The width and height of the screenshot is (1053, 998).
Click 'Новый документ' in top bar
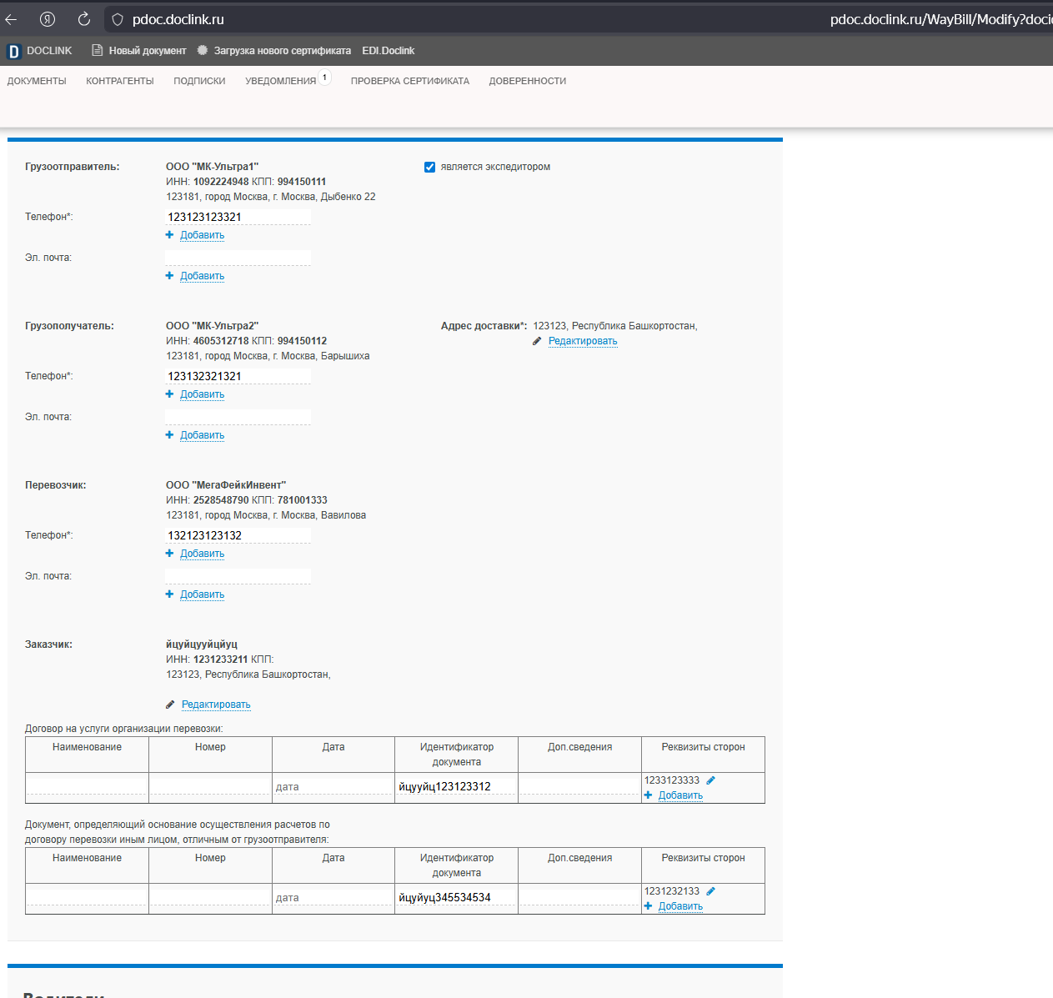click(148, 51)
